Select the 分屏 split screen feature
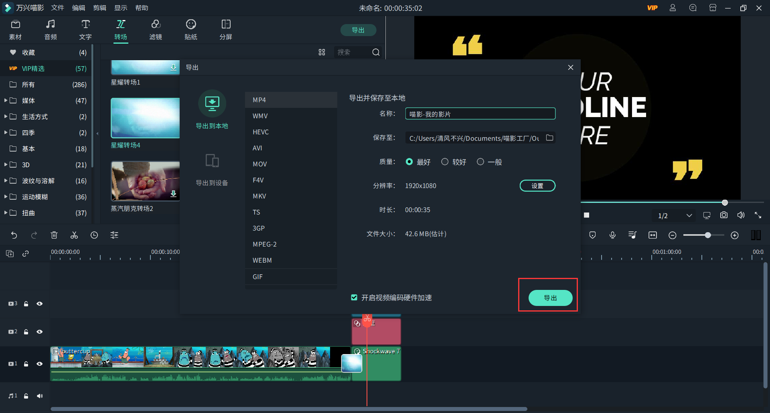 coord(226,29)
